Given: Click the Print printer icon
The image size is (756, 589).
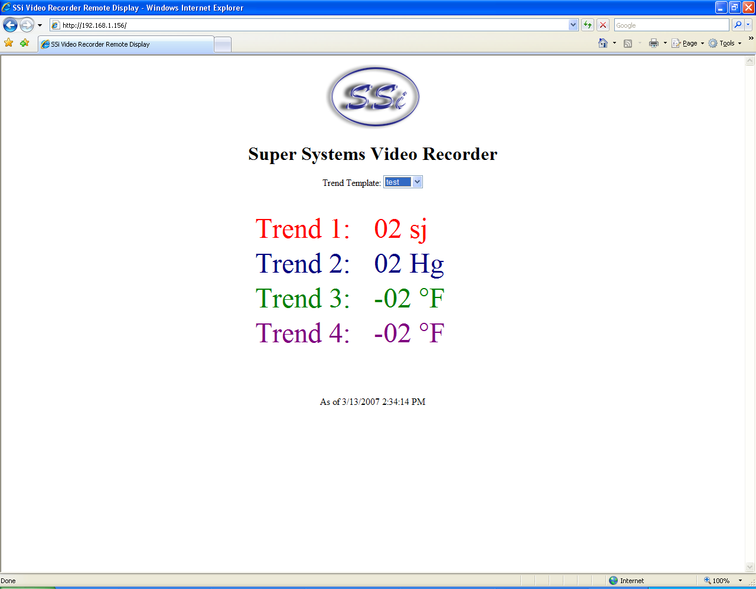Looking at the screenshot, I should [x=654, y=43].
